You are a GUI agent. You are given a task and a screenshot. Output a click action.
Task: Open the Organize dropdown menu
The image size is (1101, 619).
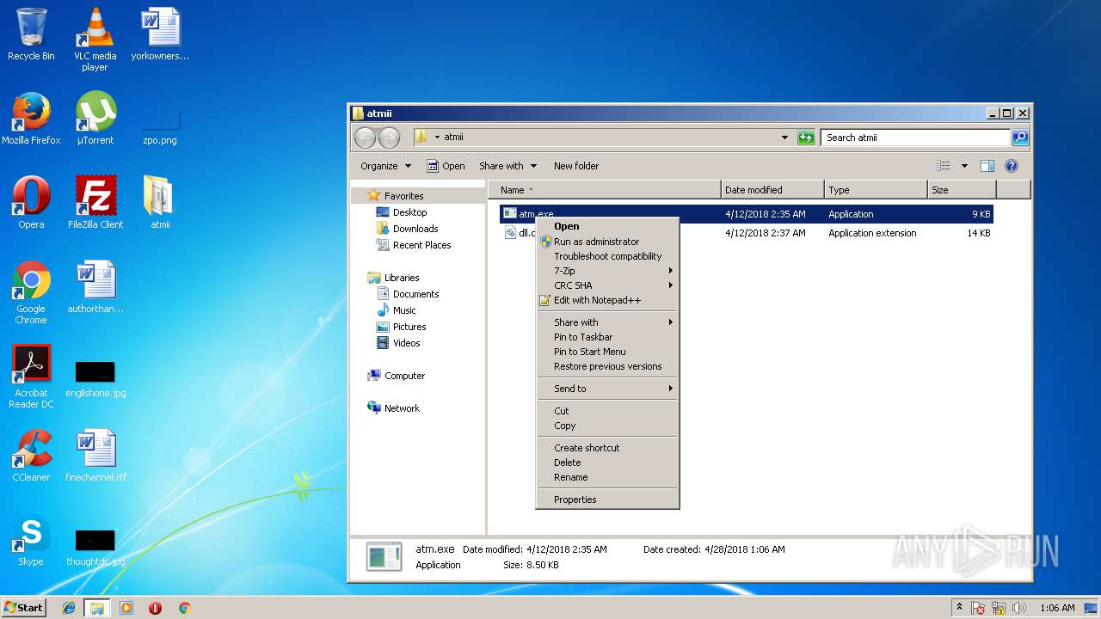[385, 166]
